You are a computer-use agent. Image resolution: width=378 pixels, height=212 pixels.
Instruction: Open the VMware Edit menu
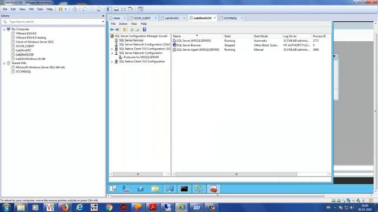(13, 9)
